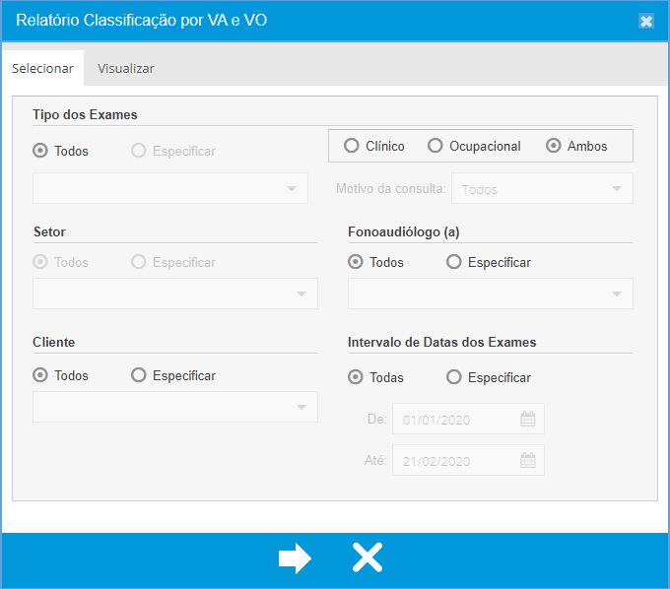Close the dialog via title bar X

646,21
